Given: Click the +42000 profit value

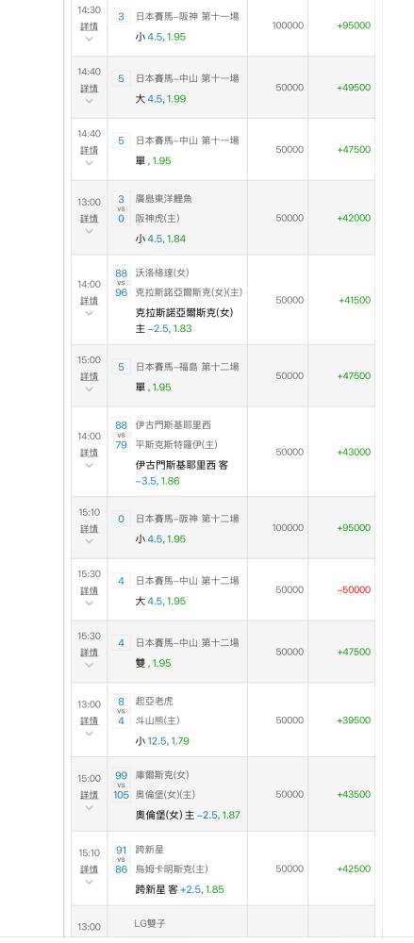Looking at the screenshot, I should click(x=354, y=218).
